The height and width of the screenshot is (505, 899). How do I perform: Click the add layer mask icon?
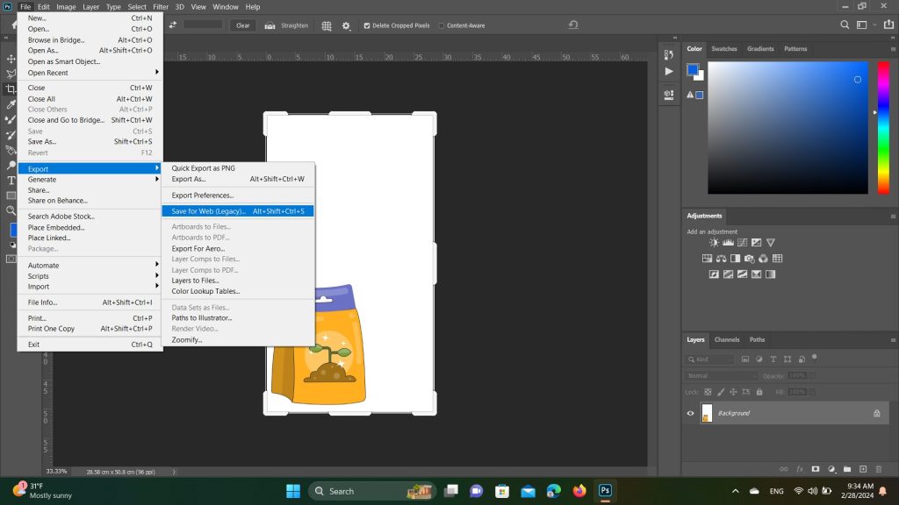[815, 469]
